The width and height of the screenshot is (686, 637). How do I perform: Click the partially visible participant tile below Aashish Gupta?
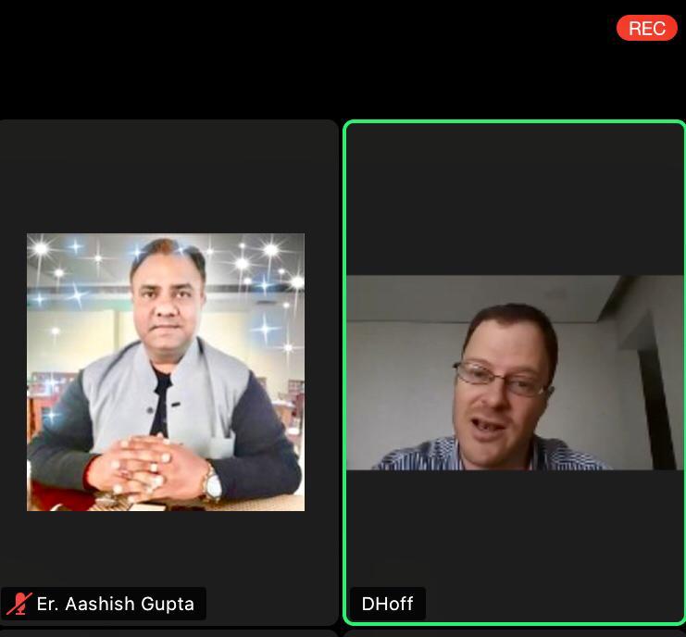tap(168, 634)
